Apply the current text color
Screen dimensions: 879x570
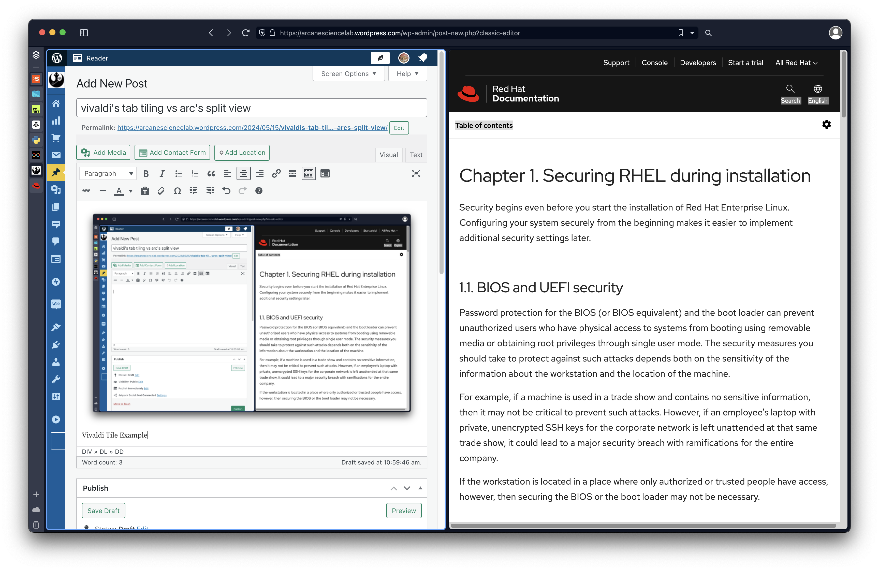[119, 191]
